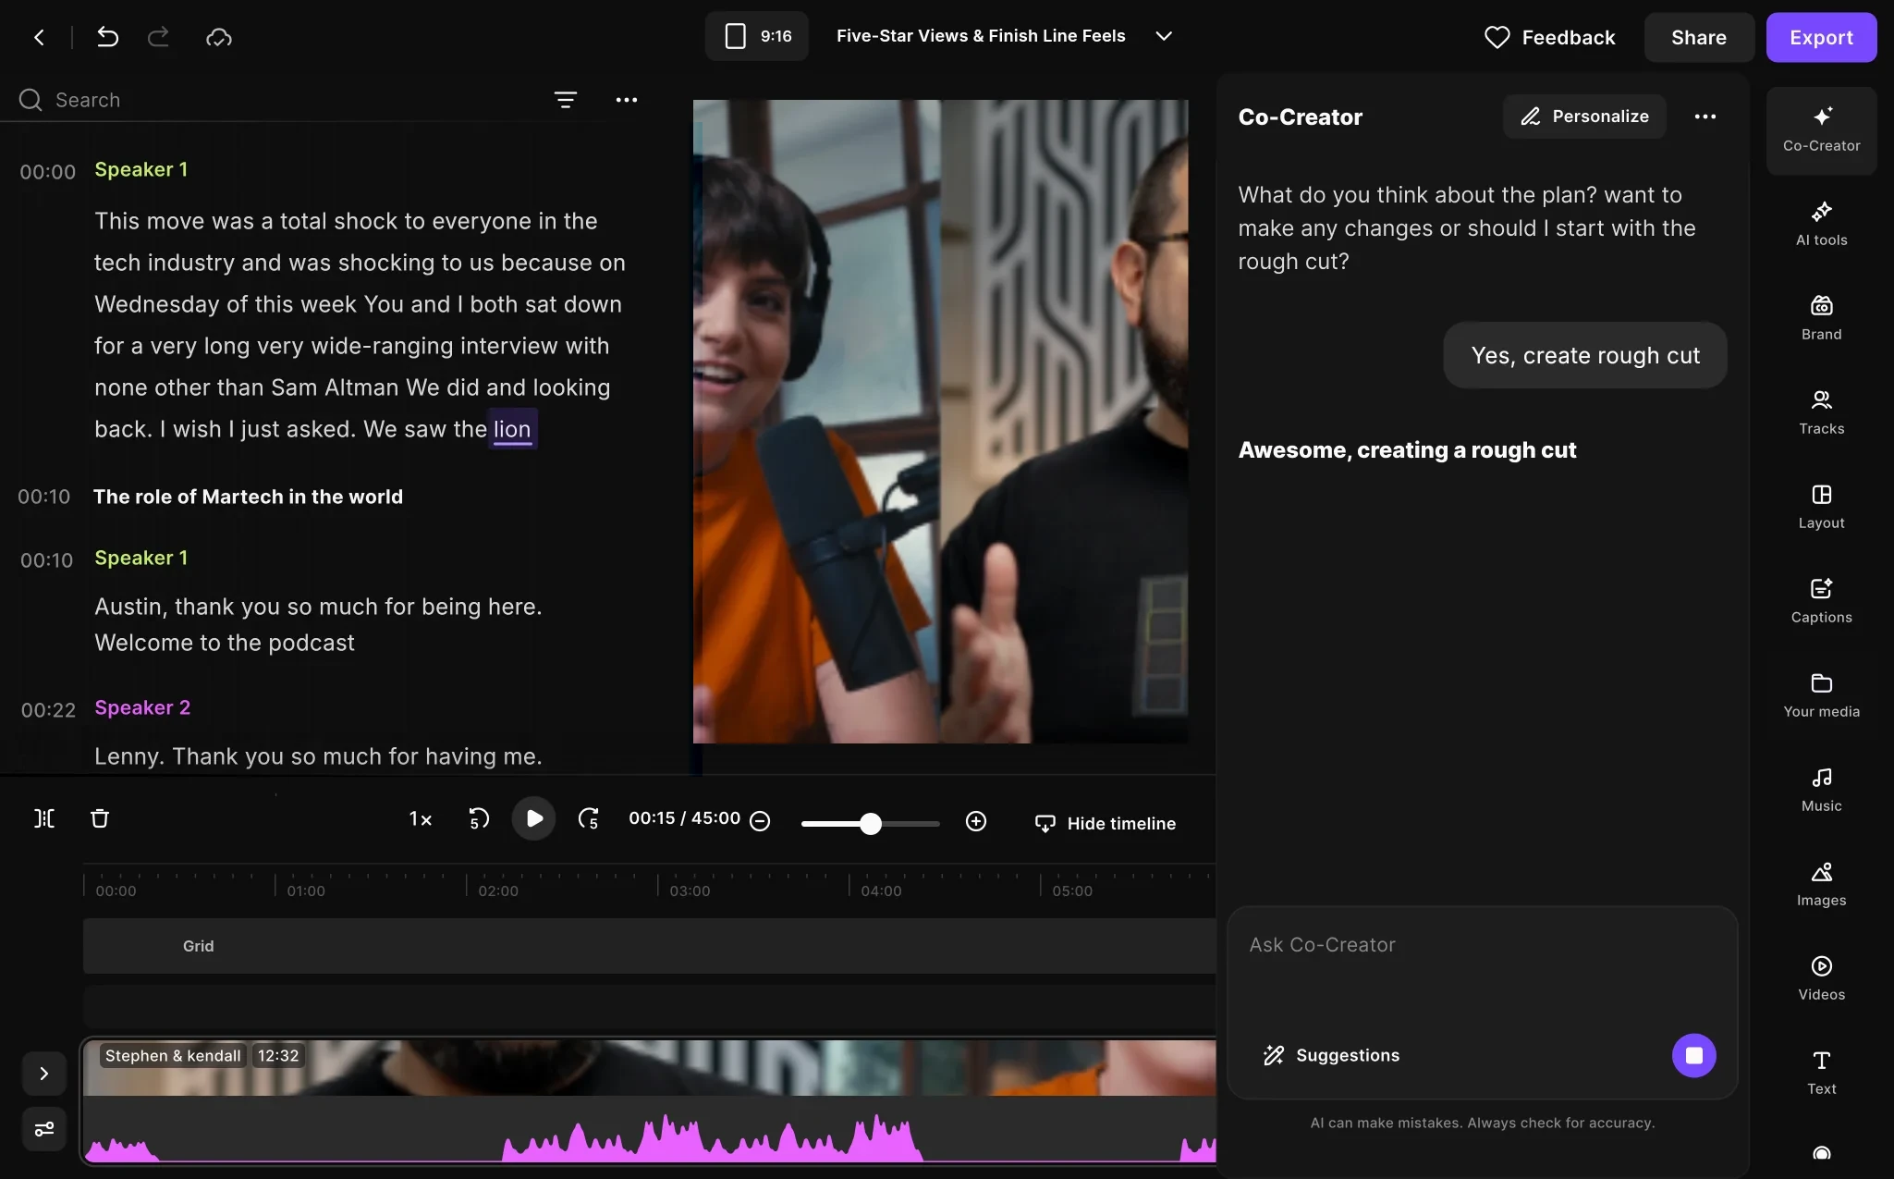Change 1x playback speed

(x=421, y=819)
